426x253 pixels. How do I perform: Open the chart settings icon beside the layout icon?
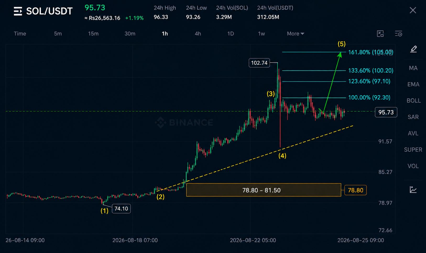point(398,33)
